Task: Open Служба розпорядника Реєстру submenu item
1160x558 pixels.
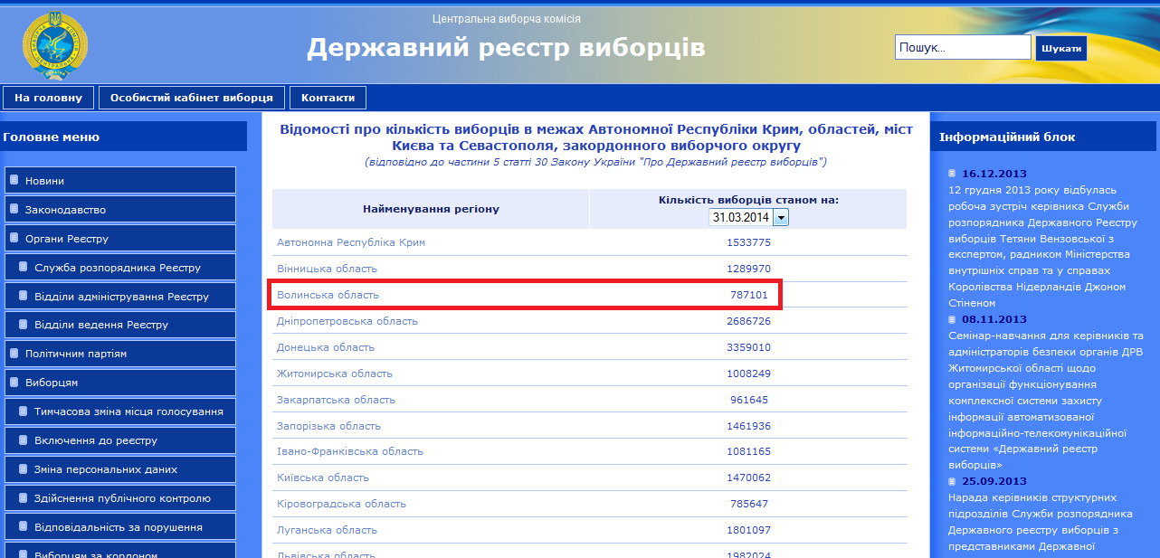Action: tap(118, 268)
